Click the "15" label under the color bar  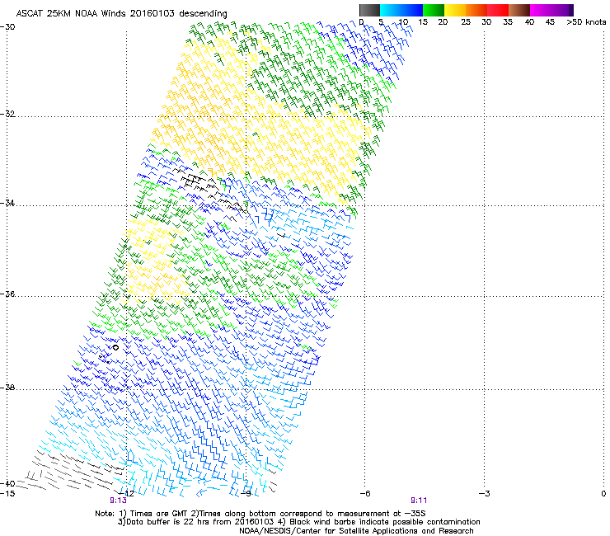pyautogui.click(x=423, y=22)
